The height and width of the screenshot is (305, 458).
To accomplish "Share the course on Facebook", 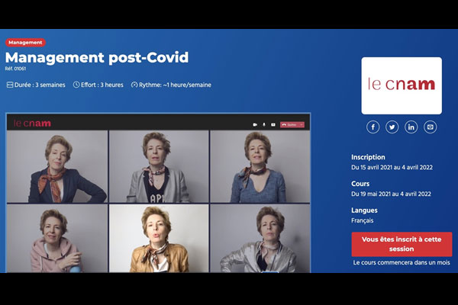I will tap(373, 127).
